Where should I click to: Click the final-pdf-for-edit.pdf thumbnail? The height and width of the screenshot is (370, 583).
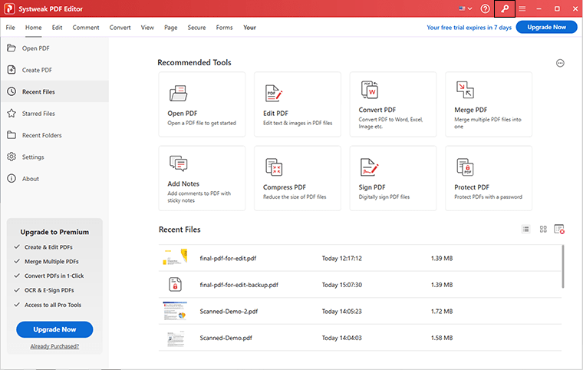click(x=175, y=257)
